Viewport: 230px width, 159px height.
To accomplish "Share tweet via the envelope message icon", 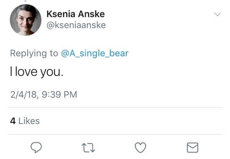I will [192, 147].
